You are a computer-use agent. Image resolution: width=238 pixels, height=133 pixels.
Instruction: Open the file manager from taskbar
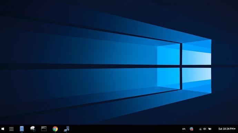(x=22, y=129)
